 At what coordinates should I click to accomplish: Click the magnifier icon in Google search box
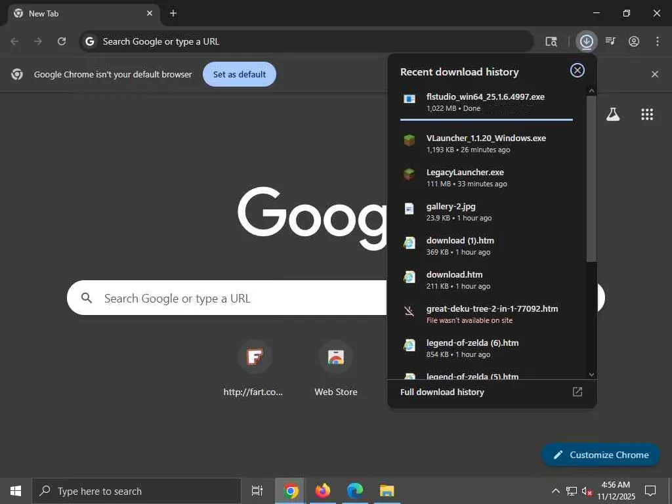[87, 298]
